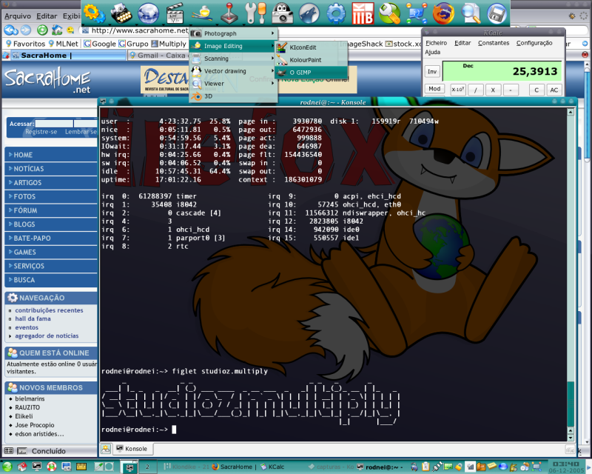Click the smiley icon in the Firefox toolbar
The image size is (592, 474).
point(70,30)
